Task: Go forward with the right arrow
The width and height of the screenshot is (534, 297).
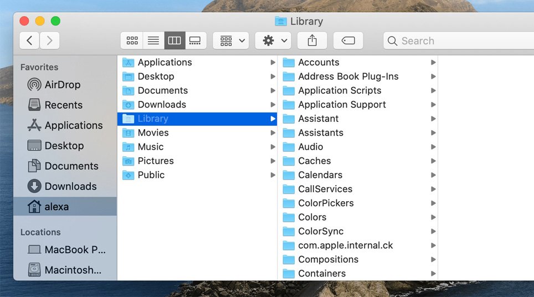Action: coord(50,40)
